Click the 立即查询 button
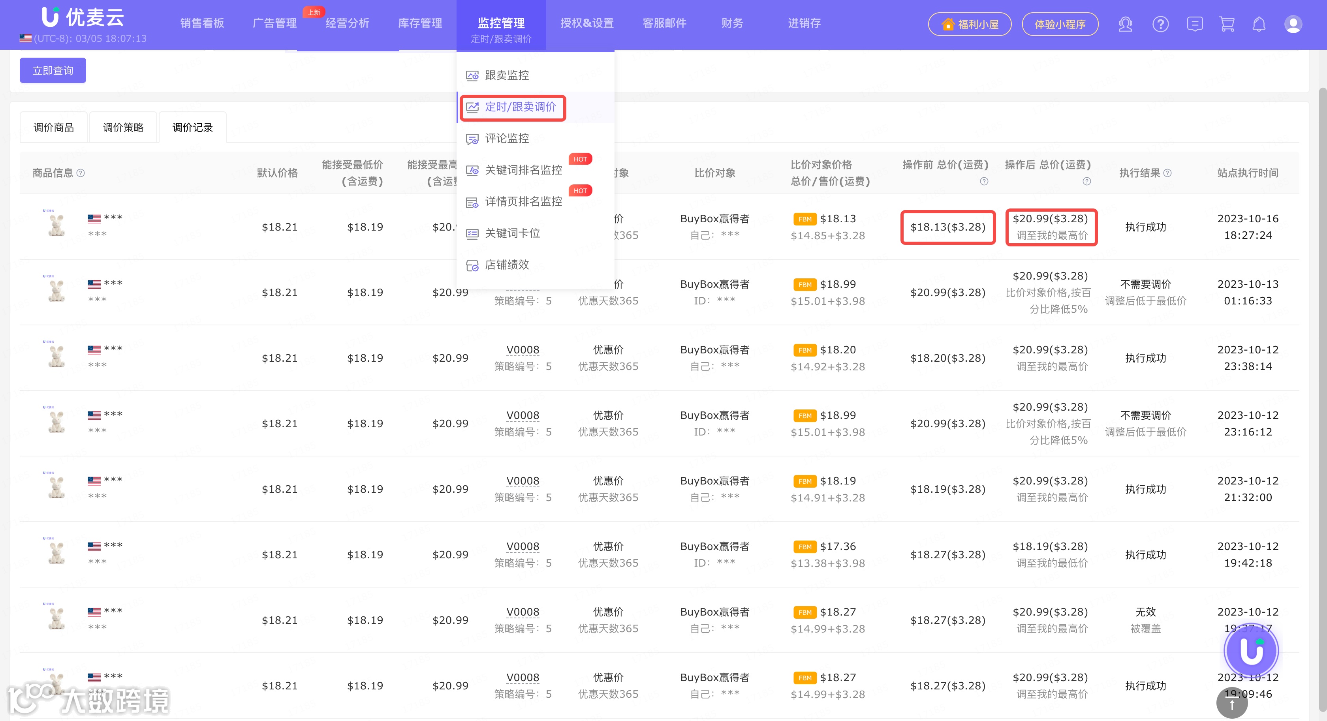1327x721 pixels. click(53, 71)
